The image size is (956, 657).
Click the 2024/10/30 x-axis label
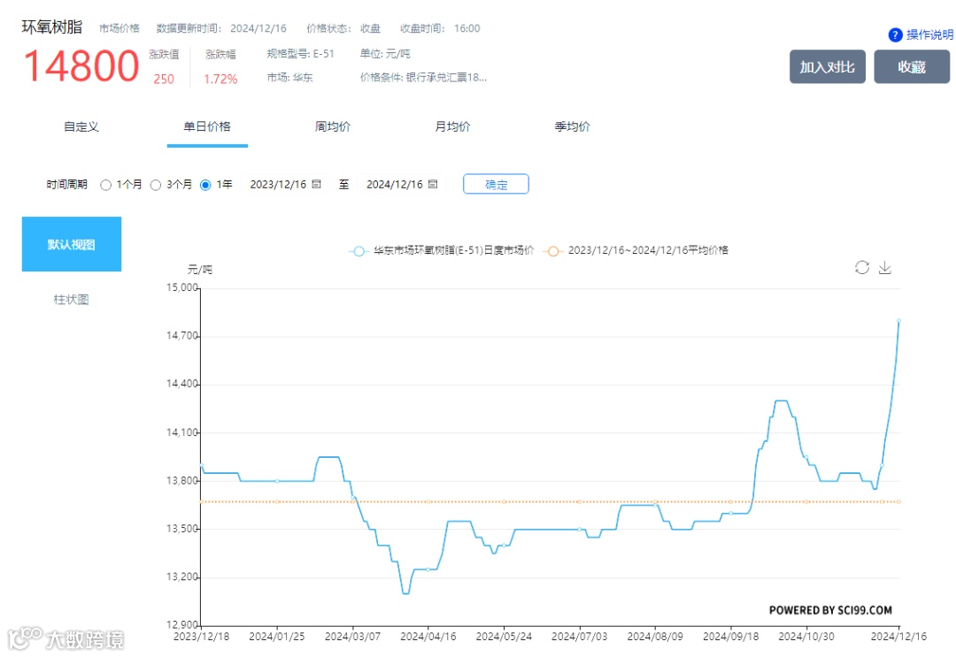[806, 637]
